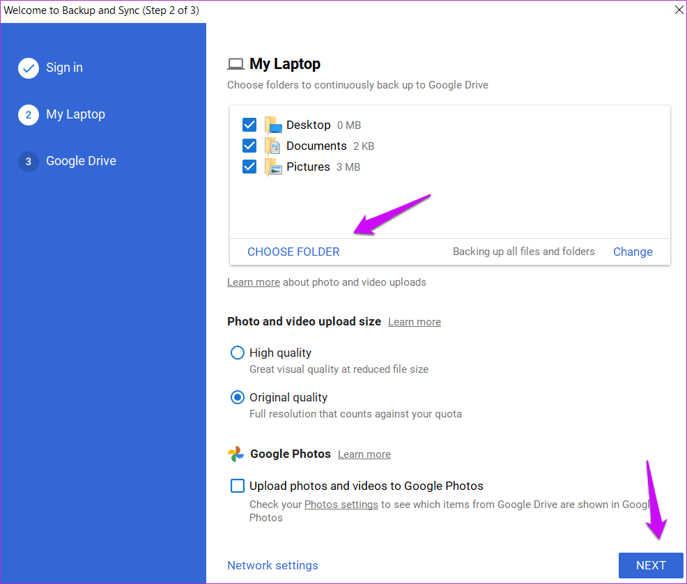This screenshot has height=584, width=687.
Task: Uncheck the Documents folder checkbox
Action: (249, 146)
